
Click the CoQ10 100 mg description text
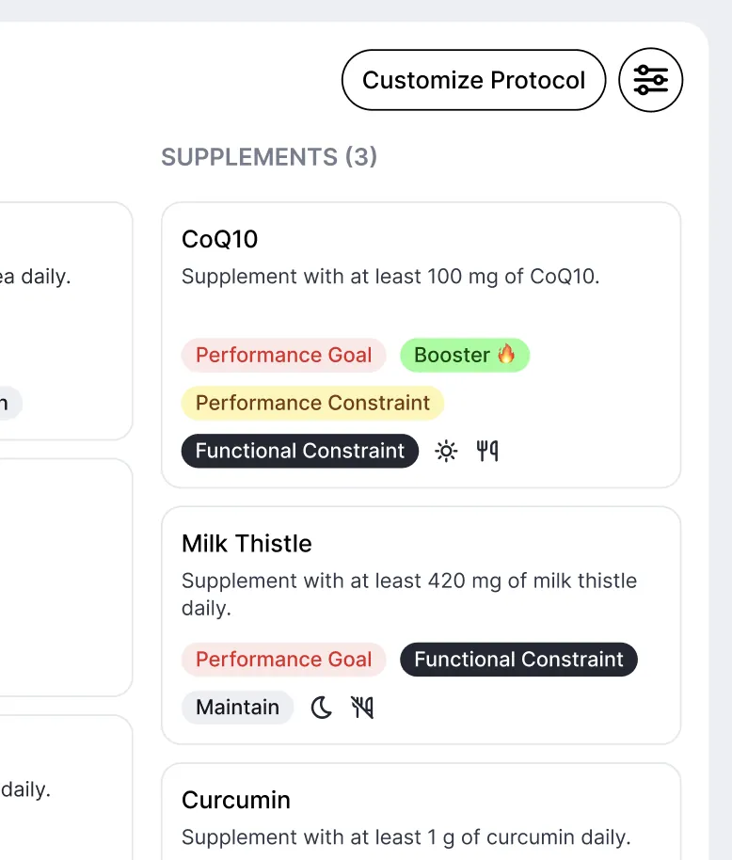tap(390, 277)
